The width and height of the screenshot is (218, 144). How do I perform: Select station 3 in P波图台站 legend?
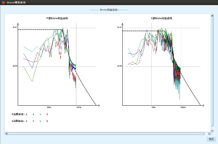coord(26,114)
